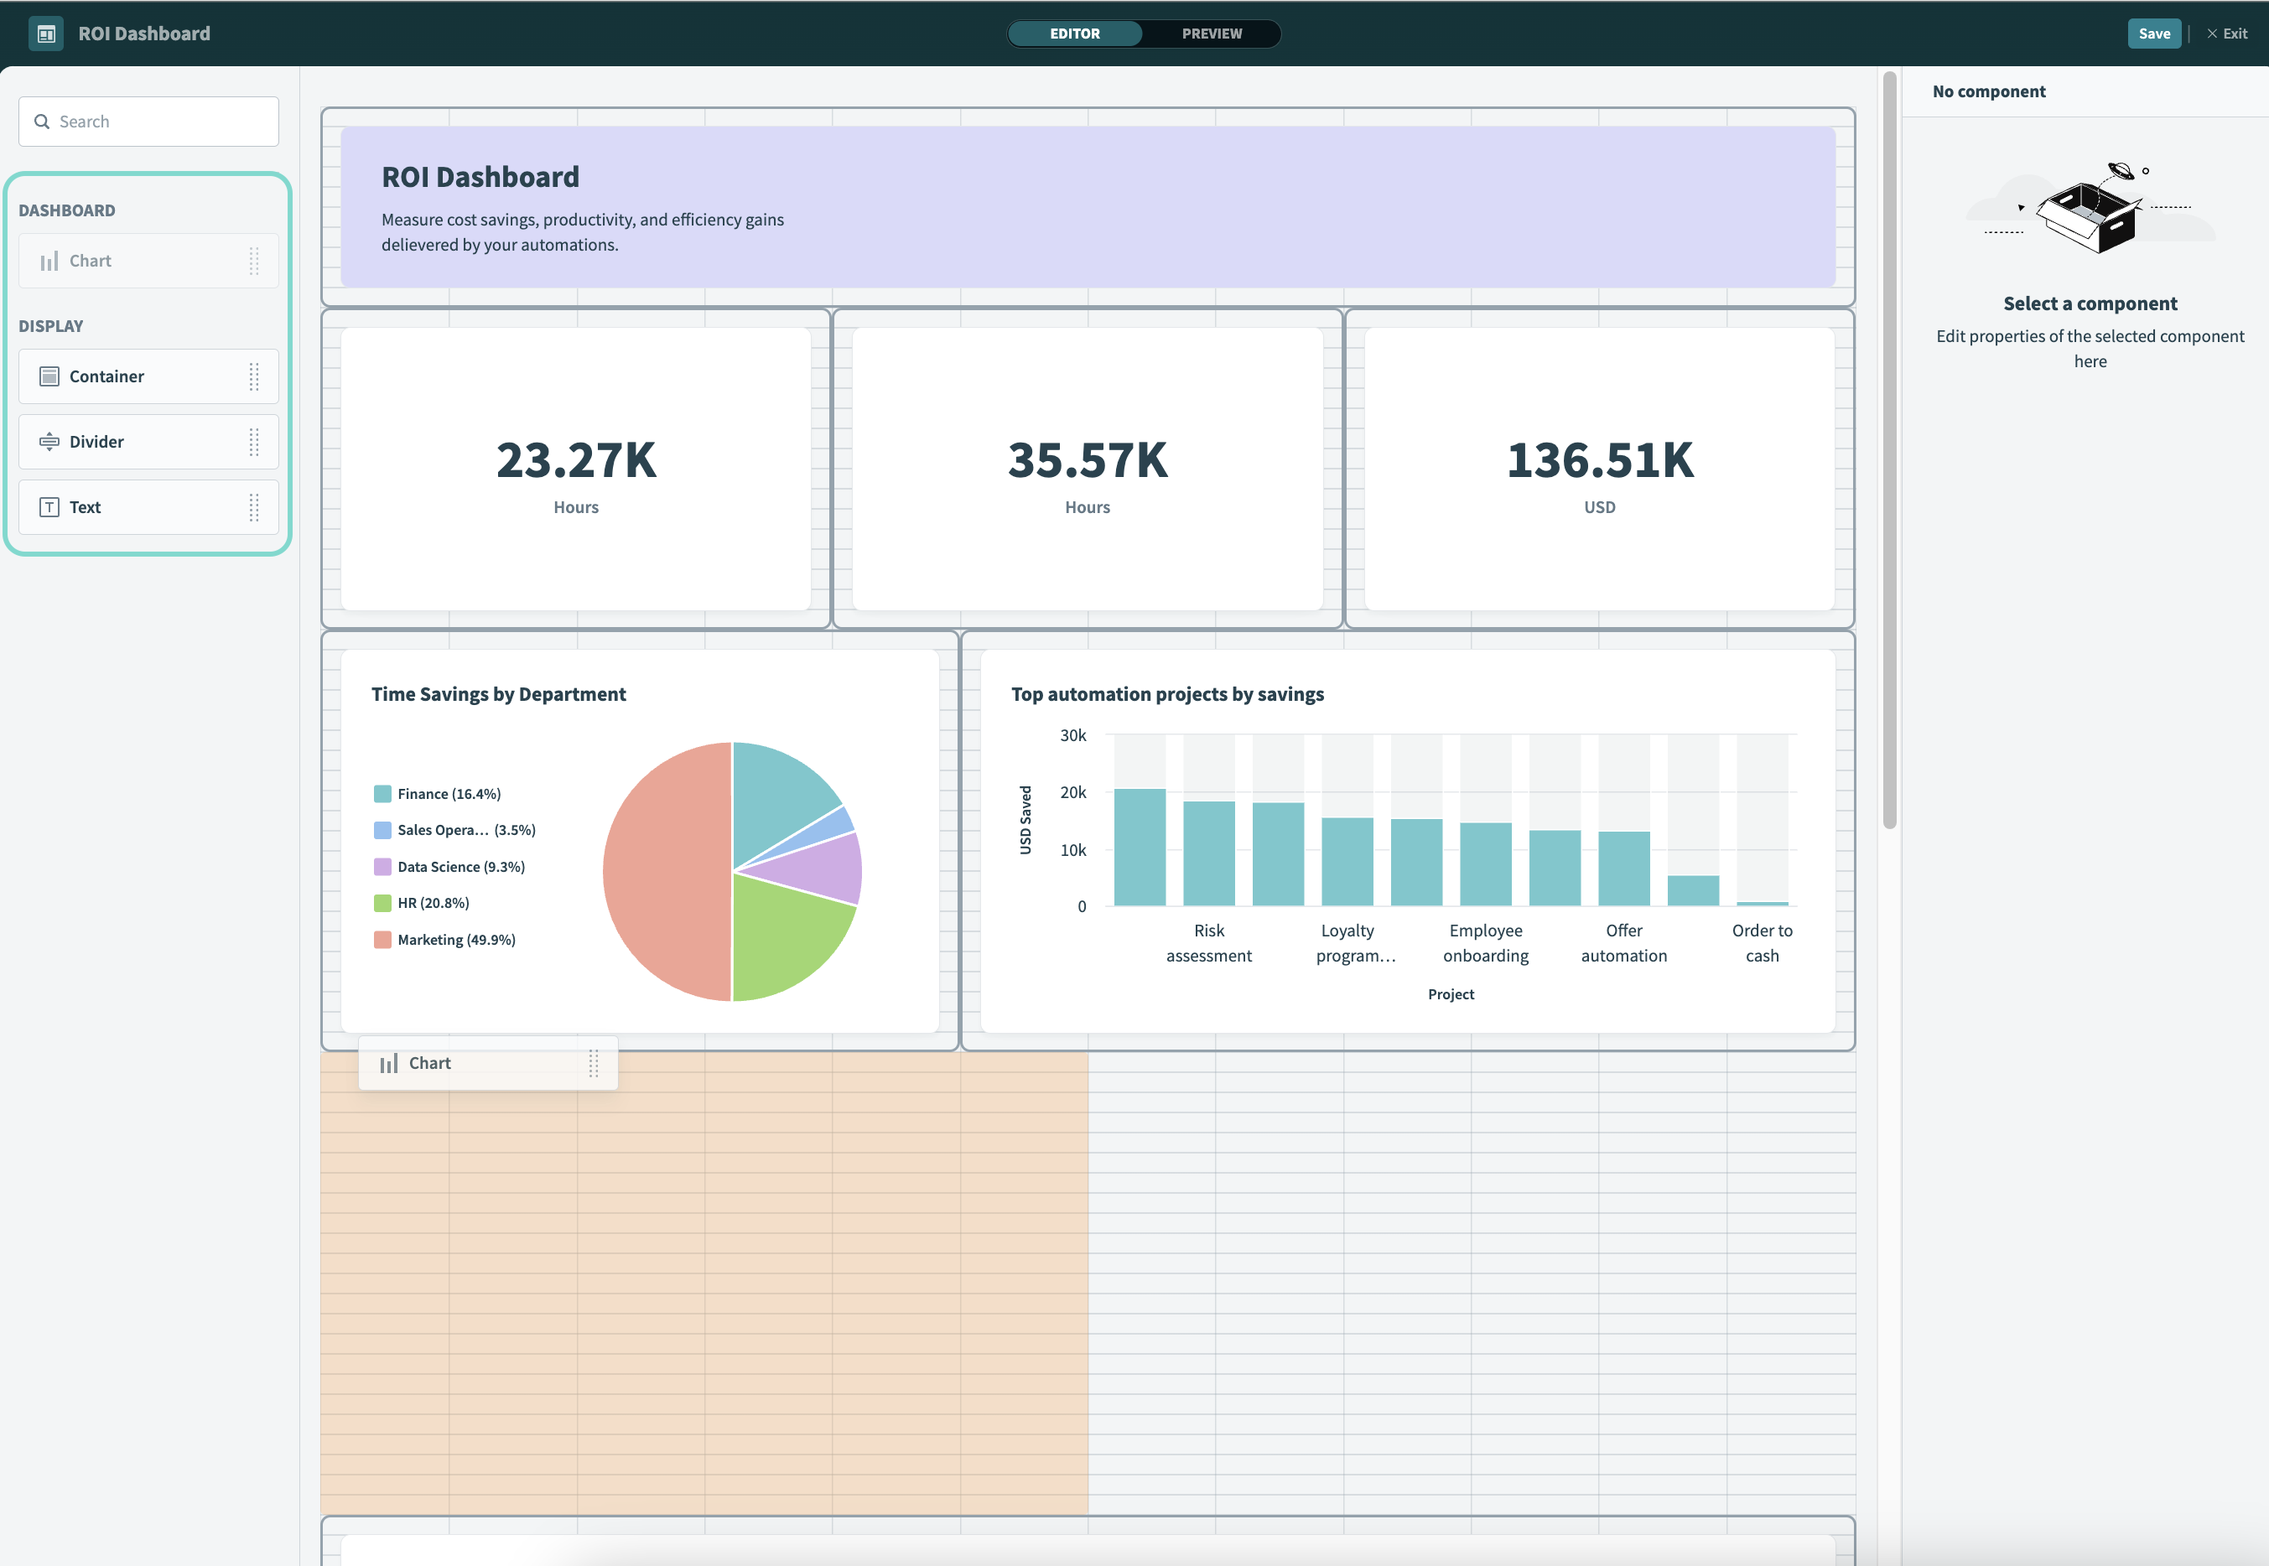Click the Marketing legend color swatch

tap(382, 938)
